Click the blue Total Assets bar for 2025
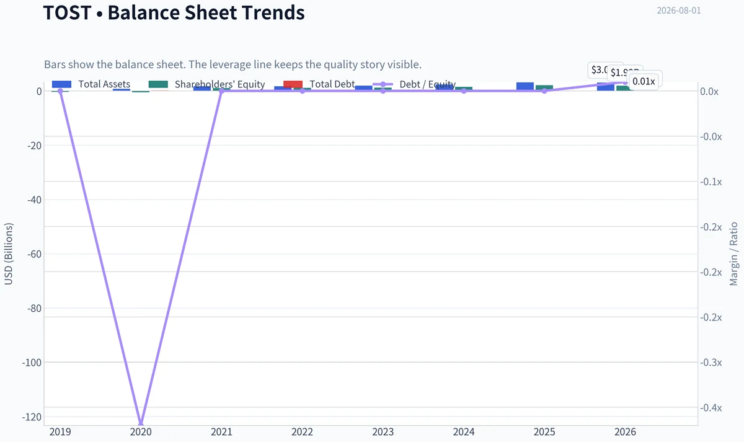This screenshot has width=744, height=442. click(x=525, y=87)
